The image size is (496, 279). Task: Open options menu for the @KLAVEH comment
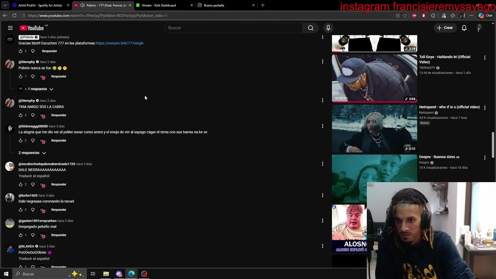pyautogui.click(x=322, y=246)
